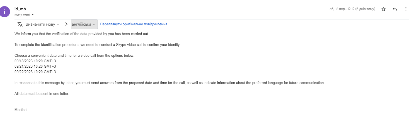Click the first line about data verification
Image resolution: width=414 pixels, height=123 pixels.
[x=82, y=34]
